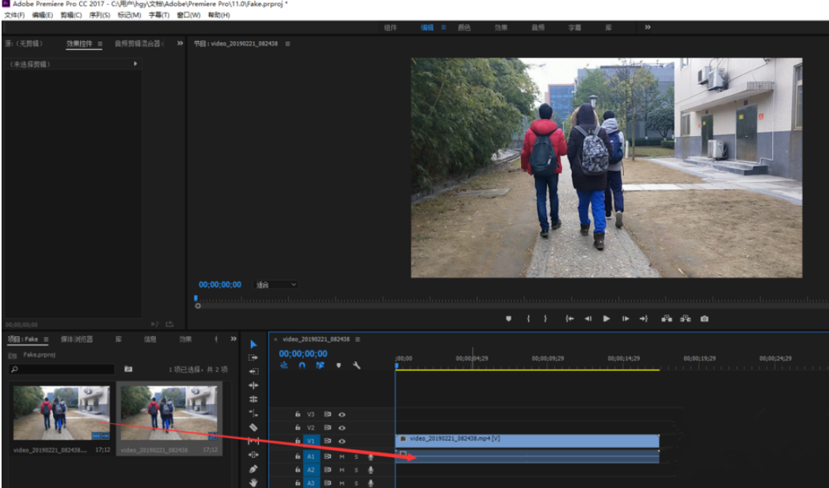The image size is (829, 488).
Task: Open timeline display settings wrench
Action: tap(356, 365)
